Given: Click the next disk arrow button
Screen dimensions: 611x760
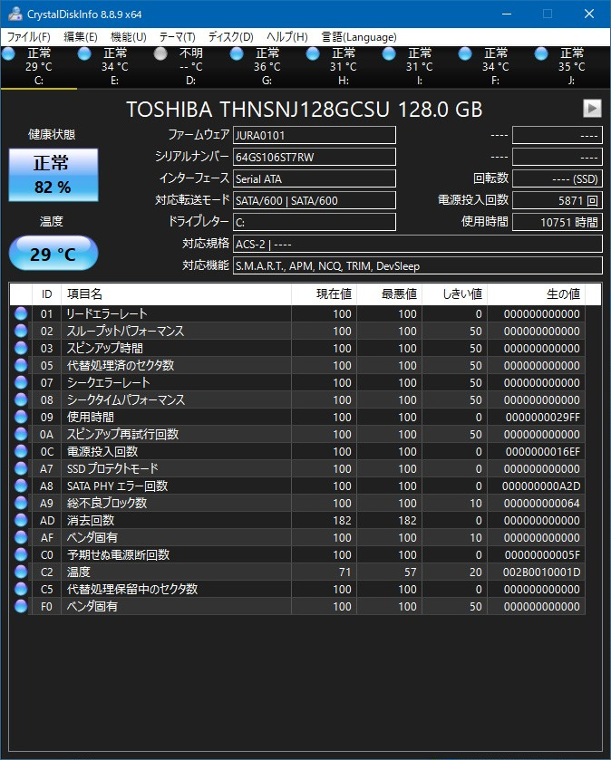Looking at the screenshot, I should pos(592,109).
